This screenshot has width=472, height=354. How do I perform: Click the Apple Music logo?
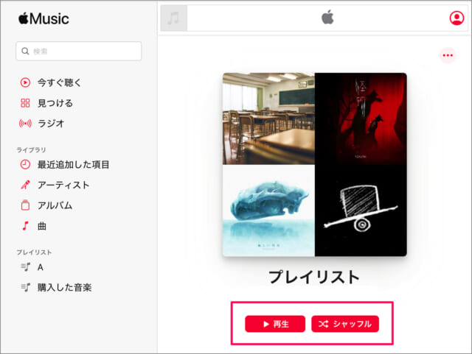[x=44, y=18]
